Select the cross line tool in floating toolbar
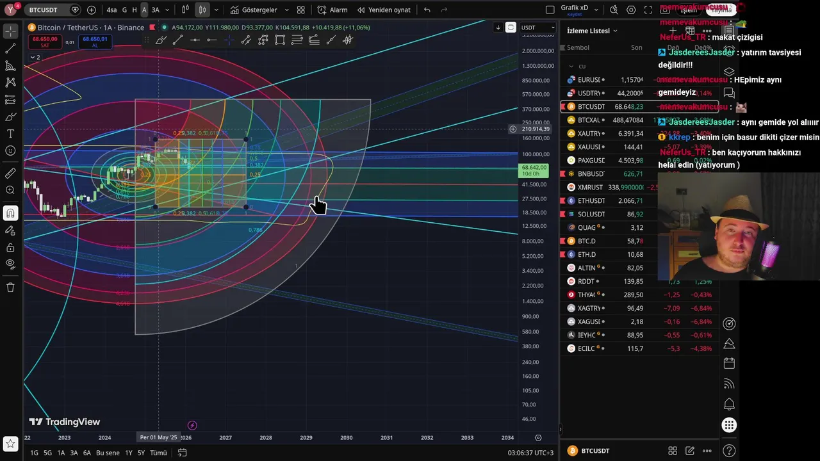The height and width of the screenshot is (461, 820). 229,40
